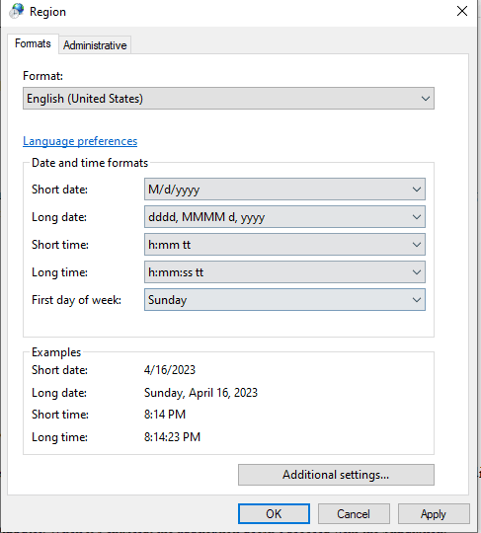Open the Format language dropdown
The height and width of the screenshot is (533, 481).
coord(228,99)
